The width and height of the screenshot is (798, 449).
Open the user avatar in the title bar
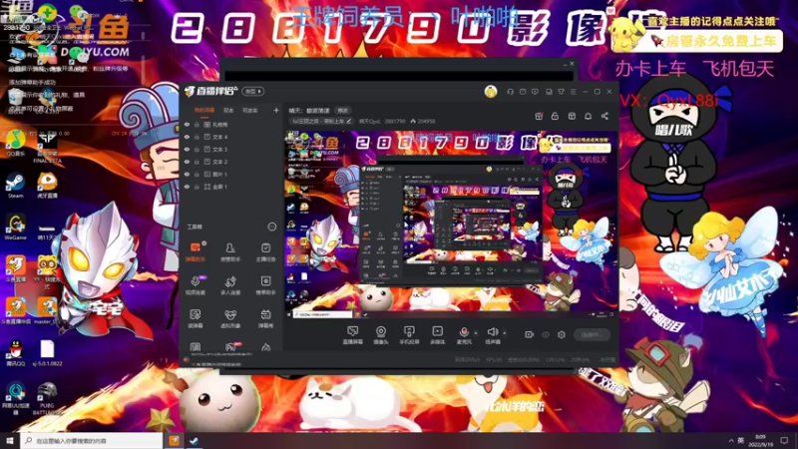point(491,92)
